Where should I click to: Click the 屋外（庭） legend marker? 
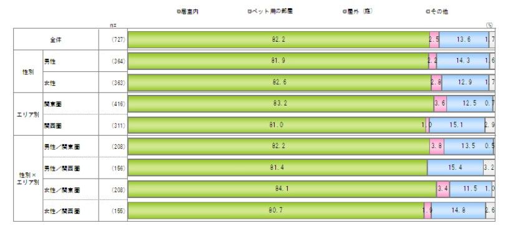tap(345, 12)
